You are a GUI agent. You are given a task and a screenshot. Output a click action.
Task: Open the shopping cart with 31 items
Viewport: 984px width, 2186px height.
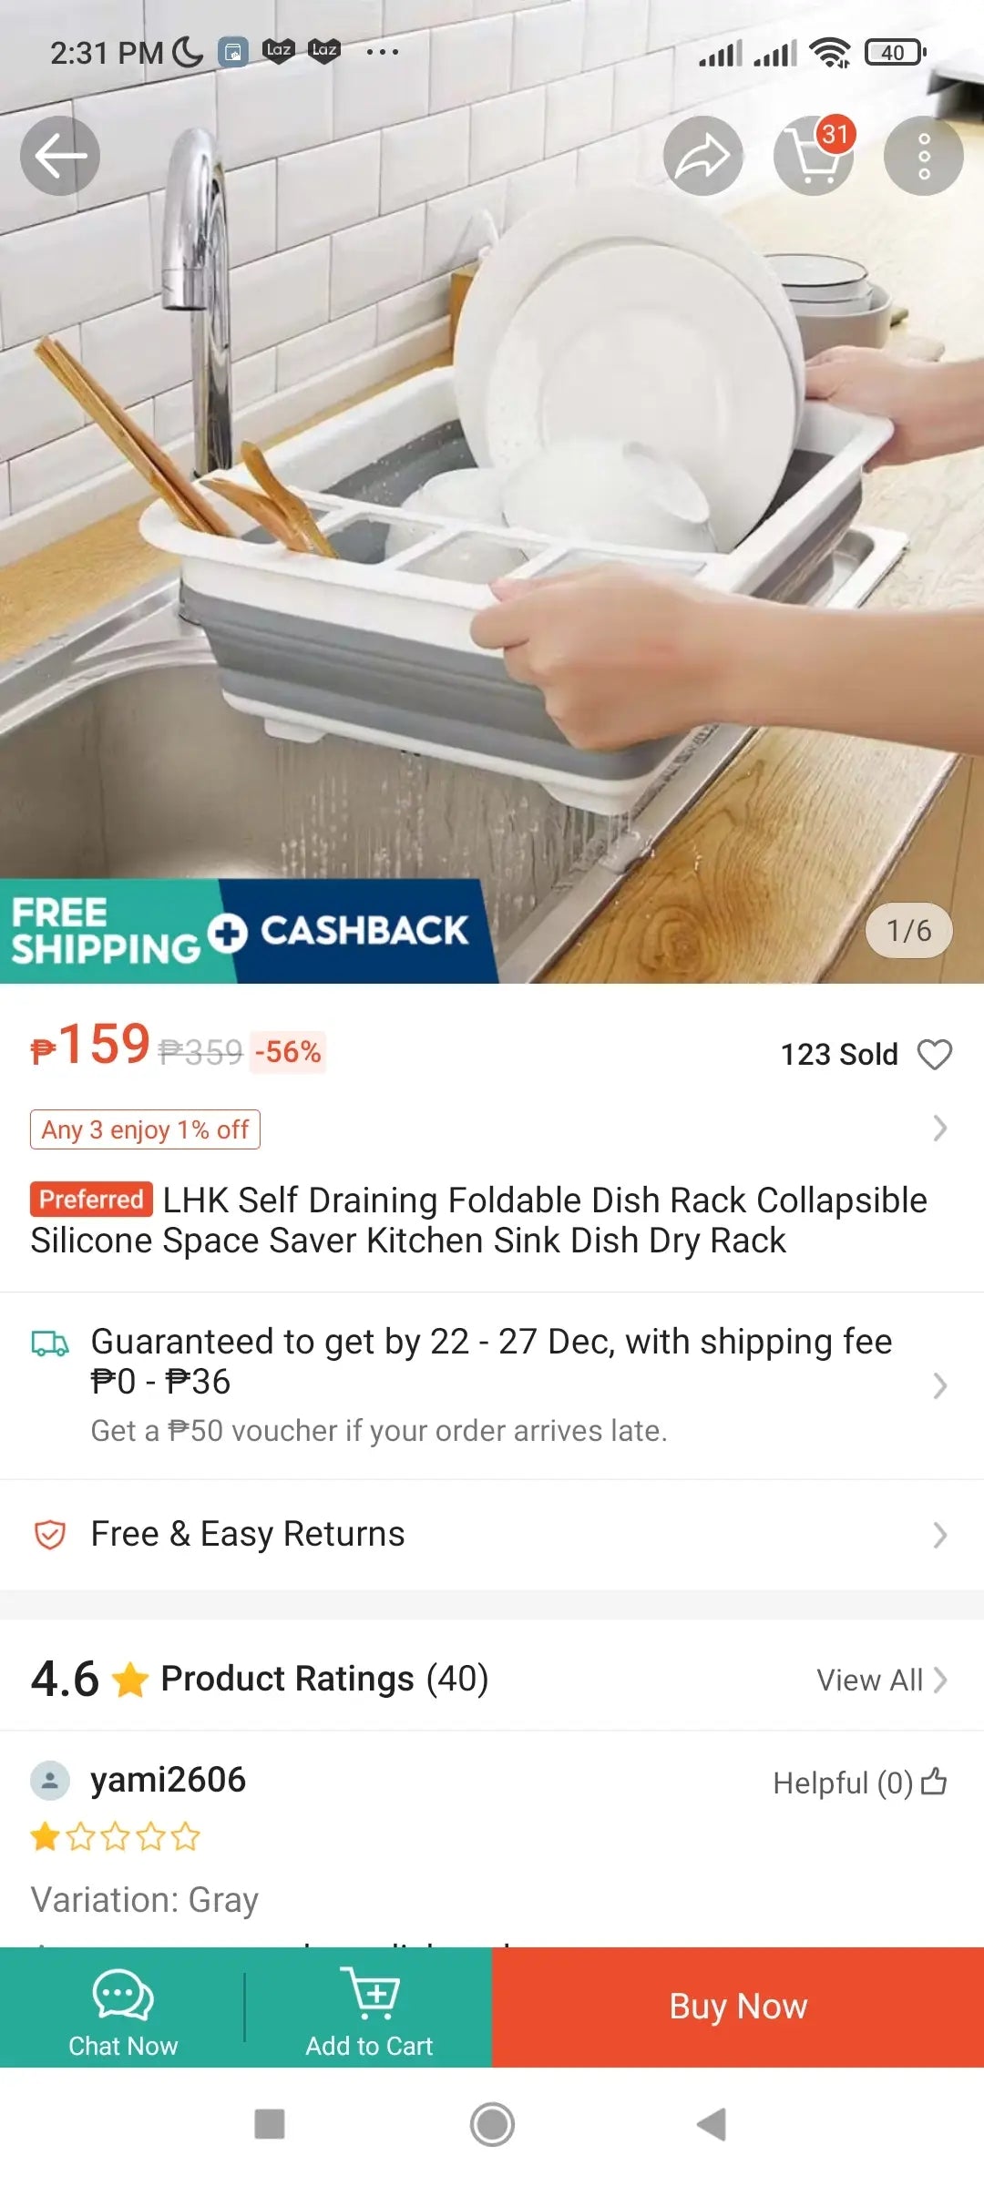pos(814,156)
